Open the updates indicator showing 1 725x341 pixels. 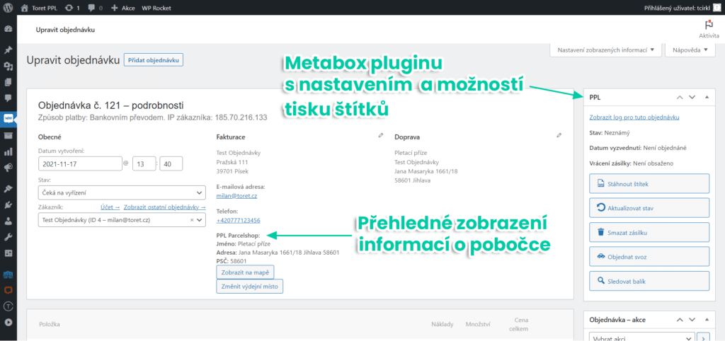[72, 8]
